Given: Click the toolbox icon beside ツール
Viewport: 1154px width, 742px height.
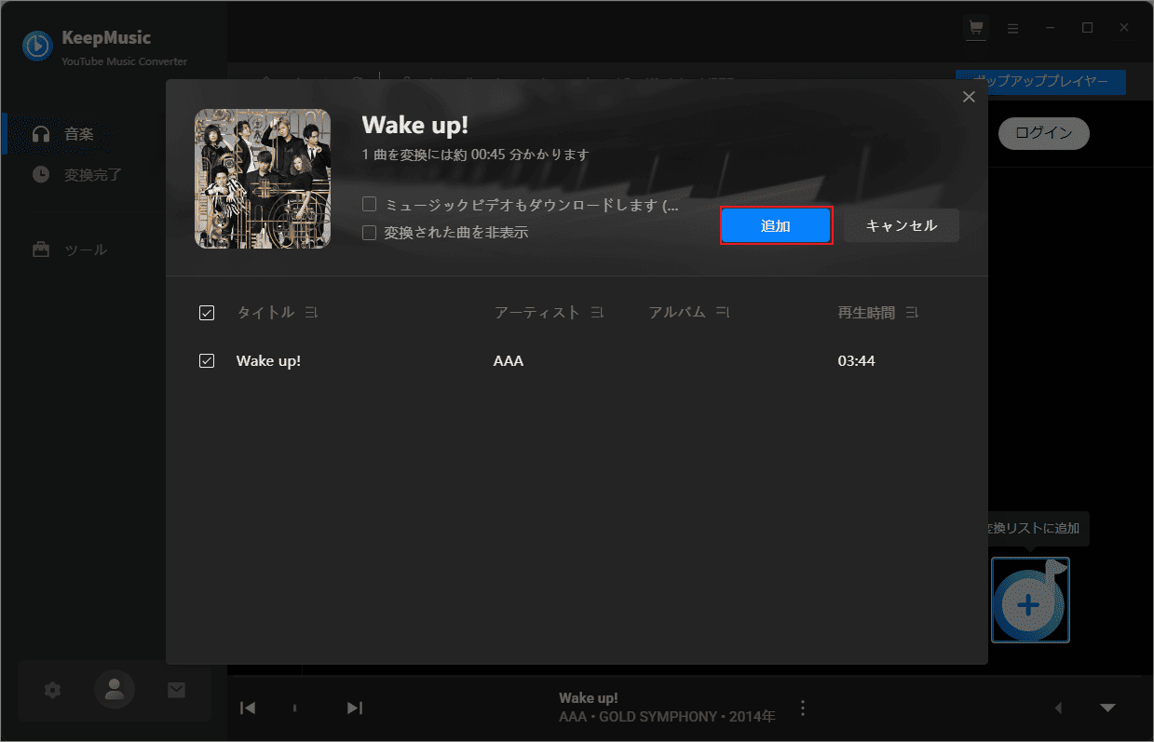Looking at the screenshot, I should click(41, 250).
